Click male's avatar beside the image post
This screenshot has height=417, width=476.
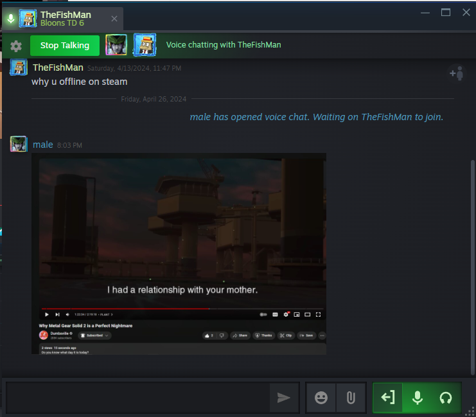coord(19,144)
